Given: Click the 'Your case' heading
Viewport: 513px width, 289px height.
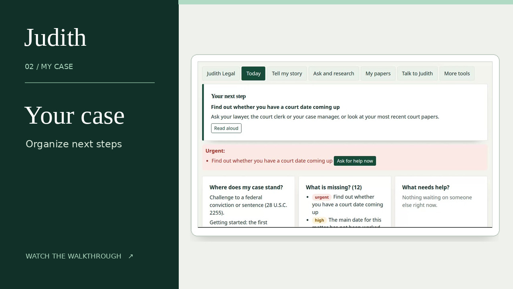Looking at the screenshot, I should [x=75, y=115].
